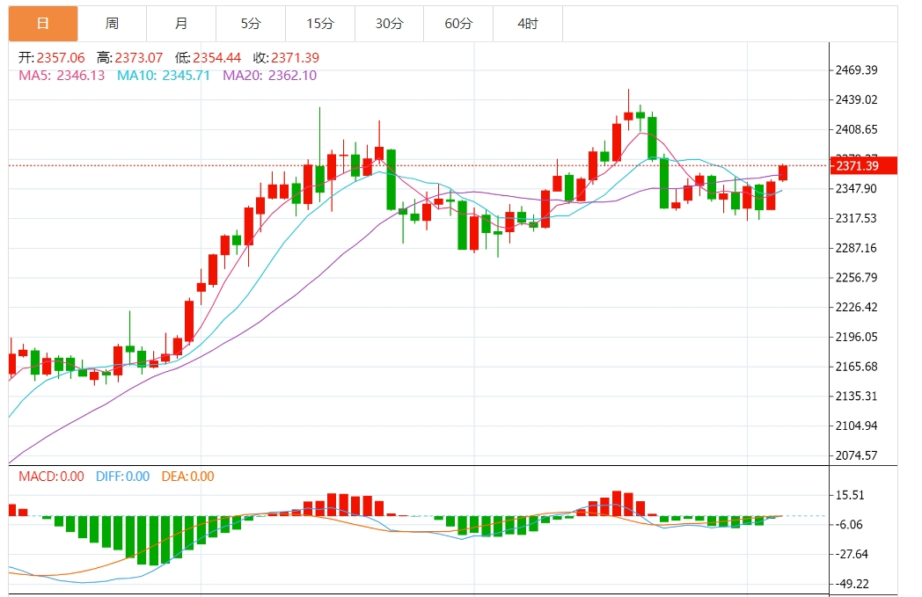
Task: Click the latest red candlestick at chart's right end
Action: tap(783, 172)
